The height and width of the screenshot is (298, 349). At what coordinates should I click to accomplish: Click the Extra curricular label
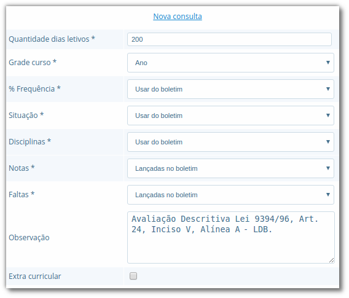(x=35, y=276)
